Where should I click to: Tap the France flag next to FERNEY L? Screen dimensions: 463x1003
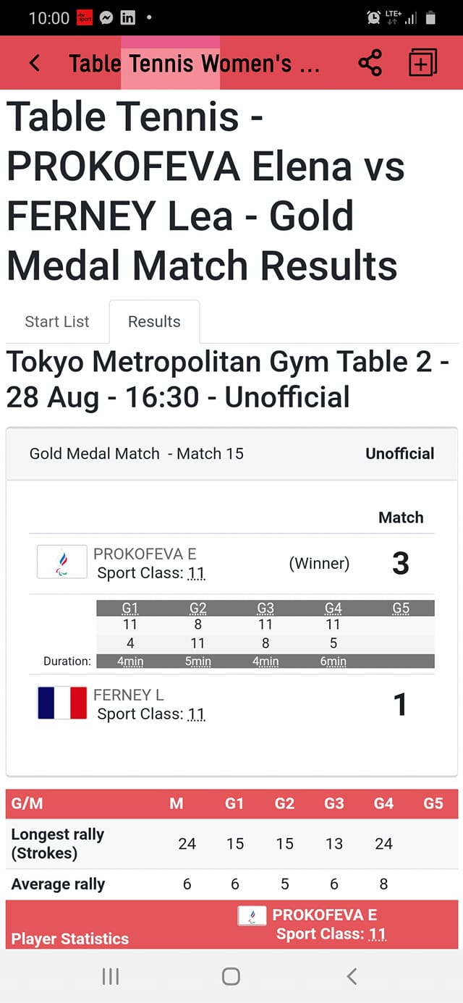coord(62,703)
